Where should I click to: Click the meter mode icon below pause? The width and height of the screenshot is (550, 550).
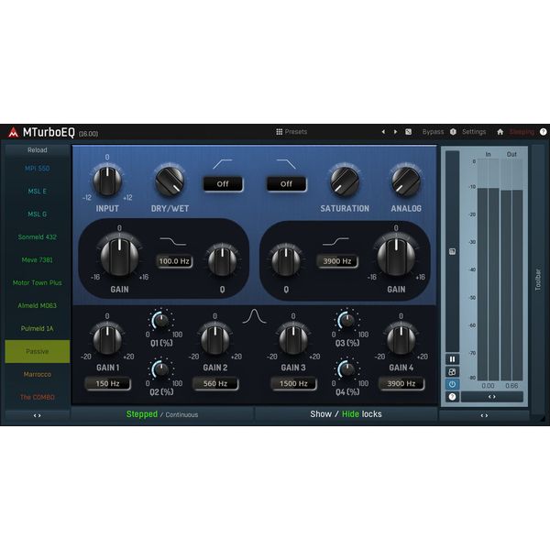coord(452,372)
